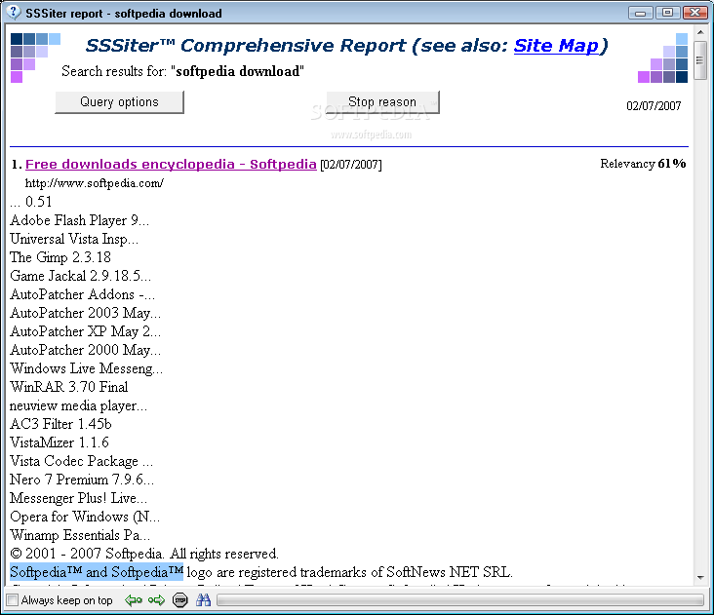Click Vista Codec Package ... text
Viewport: 714px width, 615px height.
[82, 461]
